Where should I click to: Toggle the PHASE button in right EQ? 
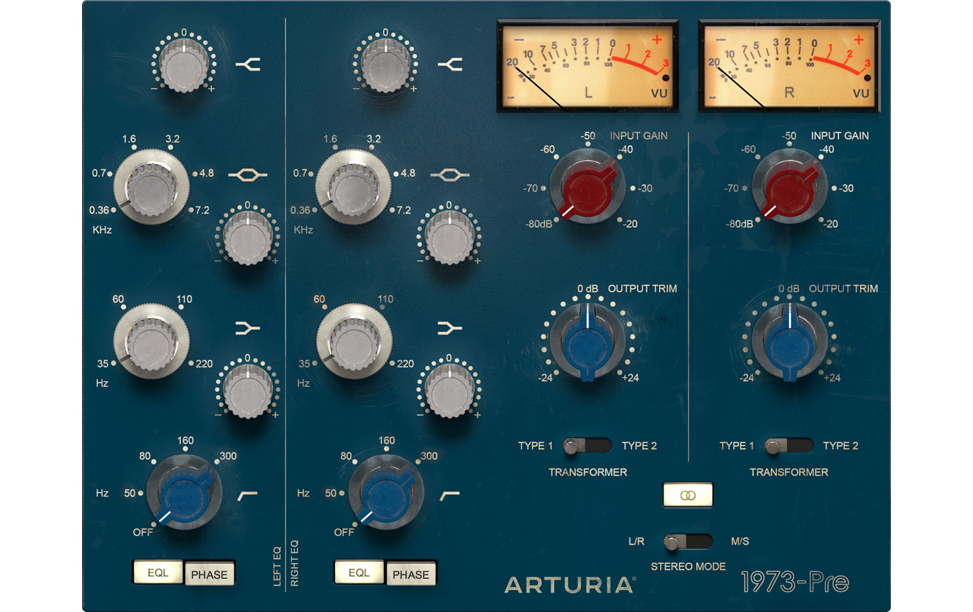pyautogui.click(x=410, y=574)
